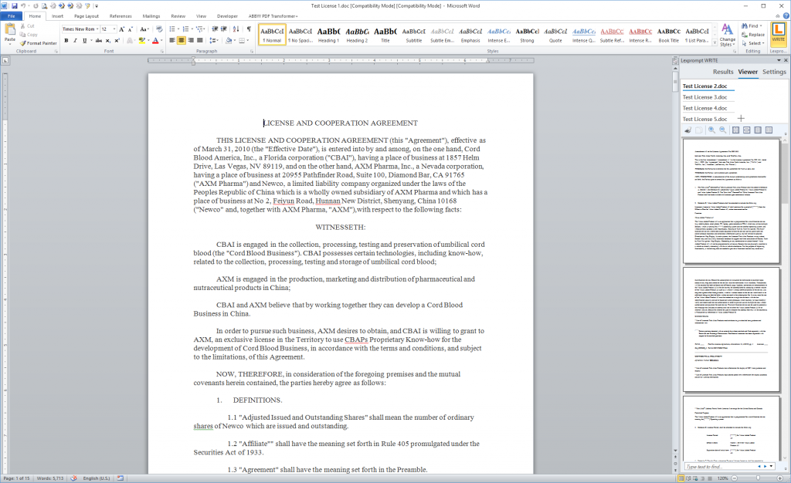Select the first page thumbnail in Lexprompt viewer
The image size is (791, 483).
click(731, 201)
